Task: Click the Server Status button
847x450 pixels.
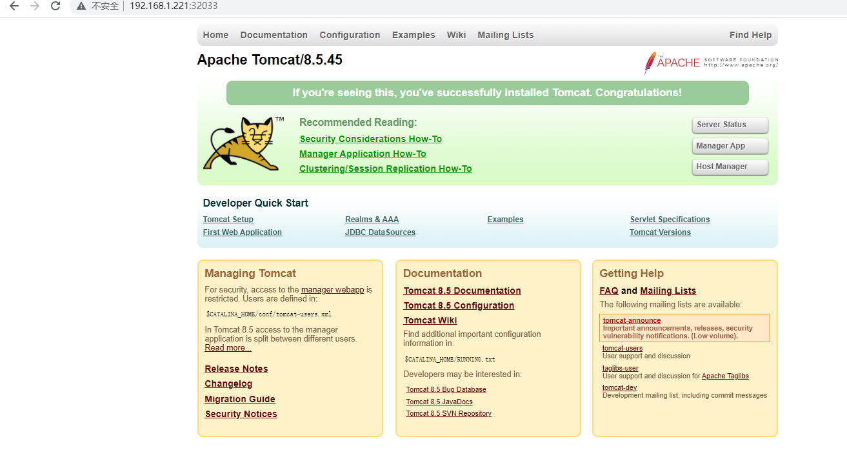Action: tap(730, 125)
